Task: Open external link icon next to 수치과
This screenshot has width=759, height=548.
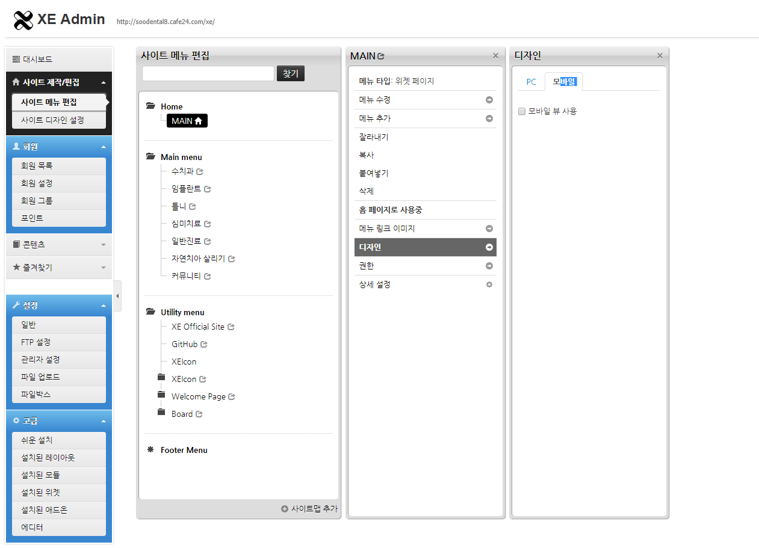Action: pyautogui.click(x=200, y=171)
